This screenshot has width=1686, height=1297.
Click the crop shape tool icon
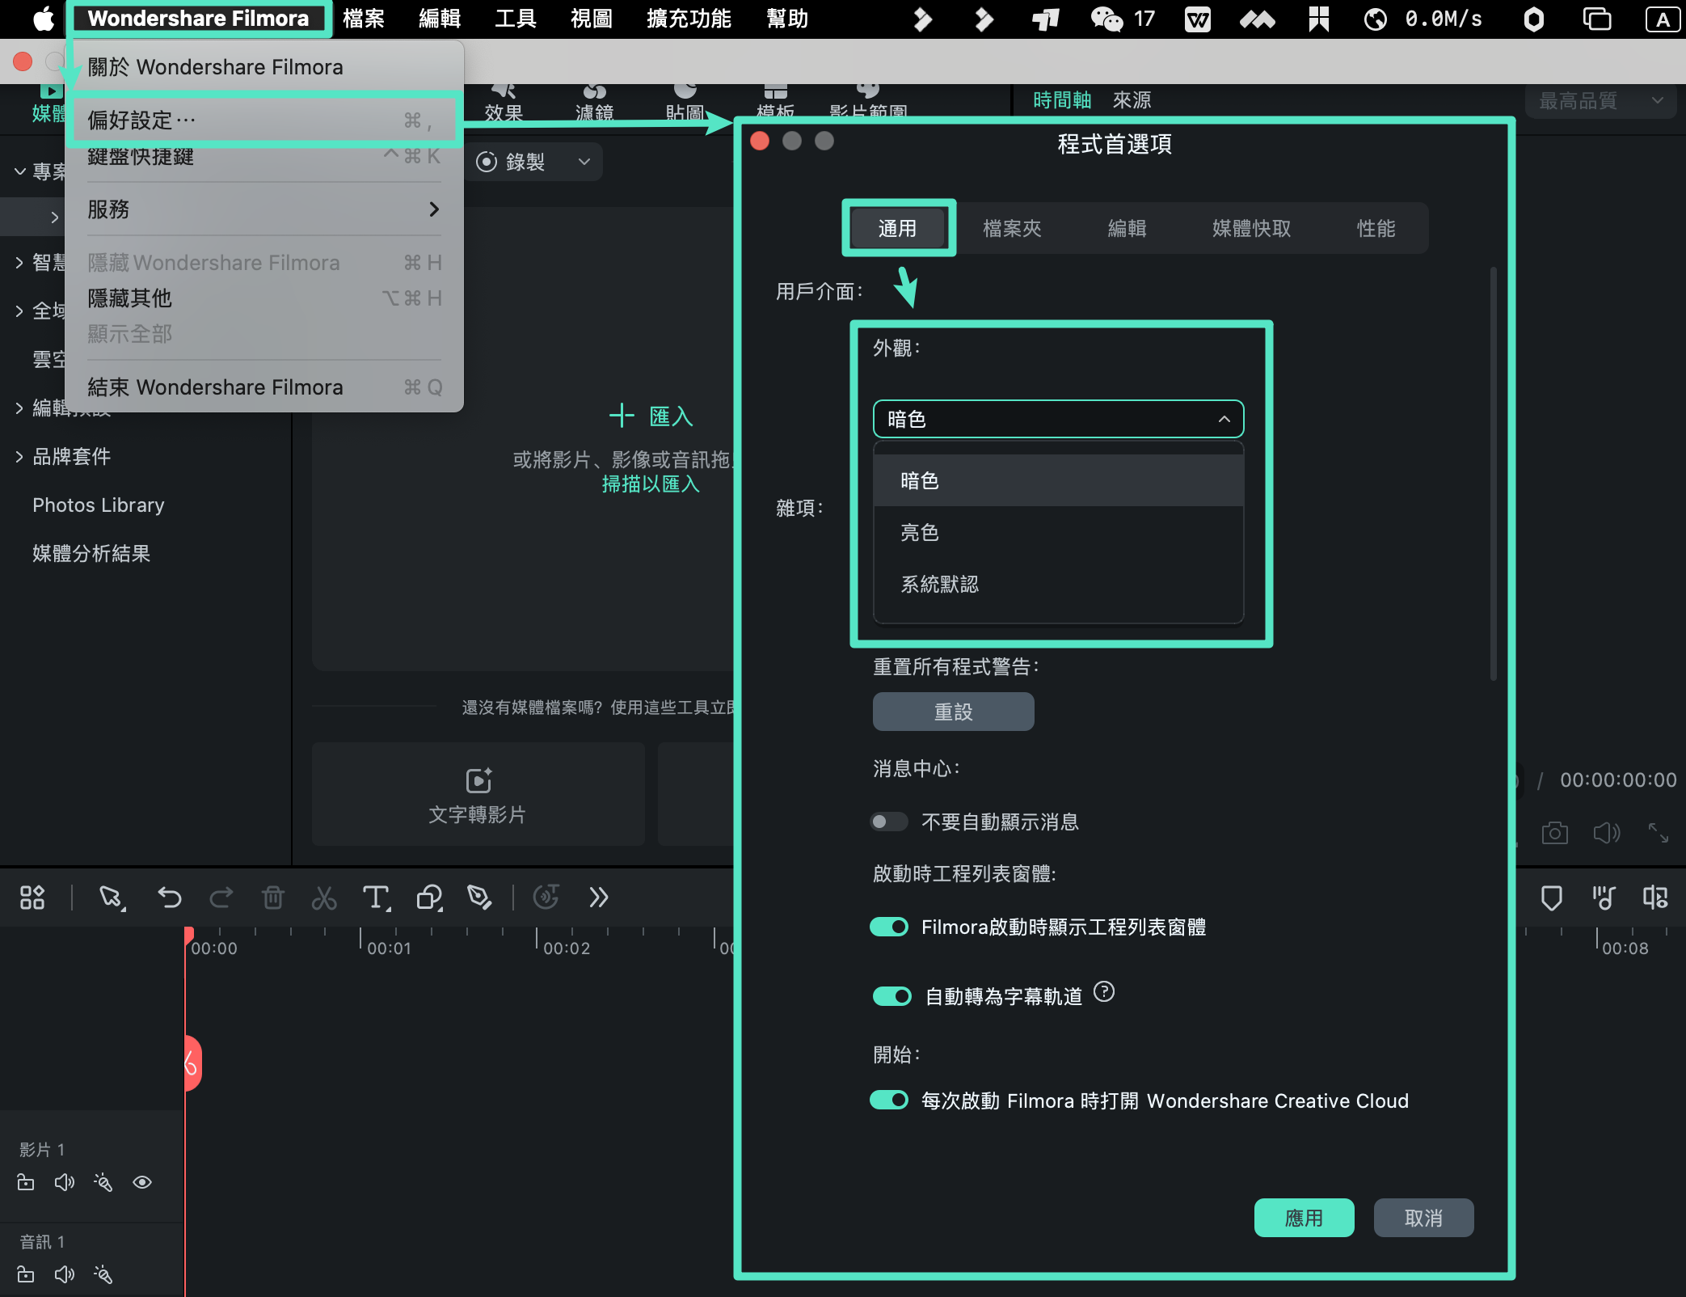tap(429, 898)
